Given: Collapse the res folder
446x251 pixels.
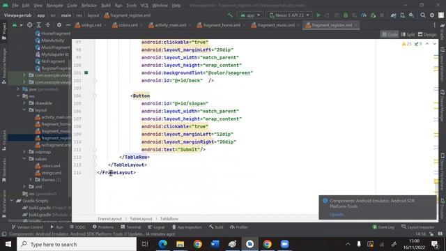Looking at the screenshot, I should [x=18, y=96].
